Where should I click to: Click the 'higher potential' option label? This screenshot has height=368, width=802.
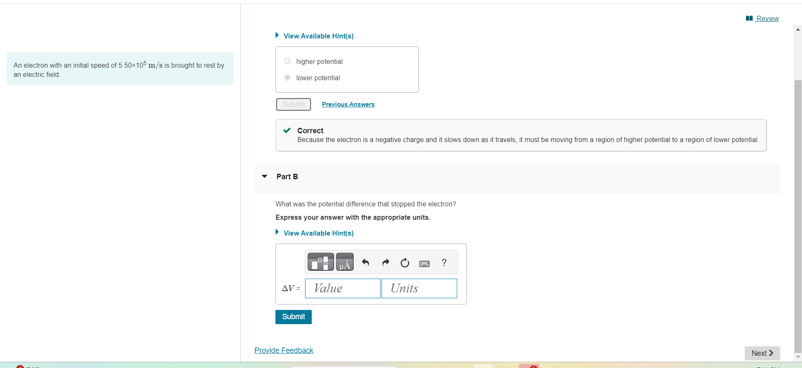click(x=319, y=61)
